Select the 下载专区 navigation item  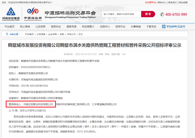[x=151, y=27]
